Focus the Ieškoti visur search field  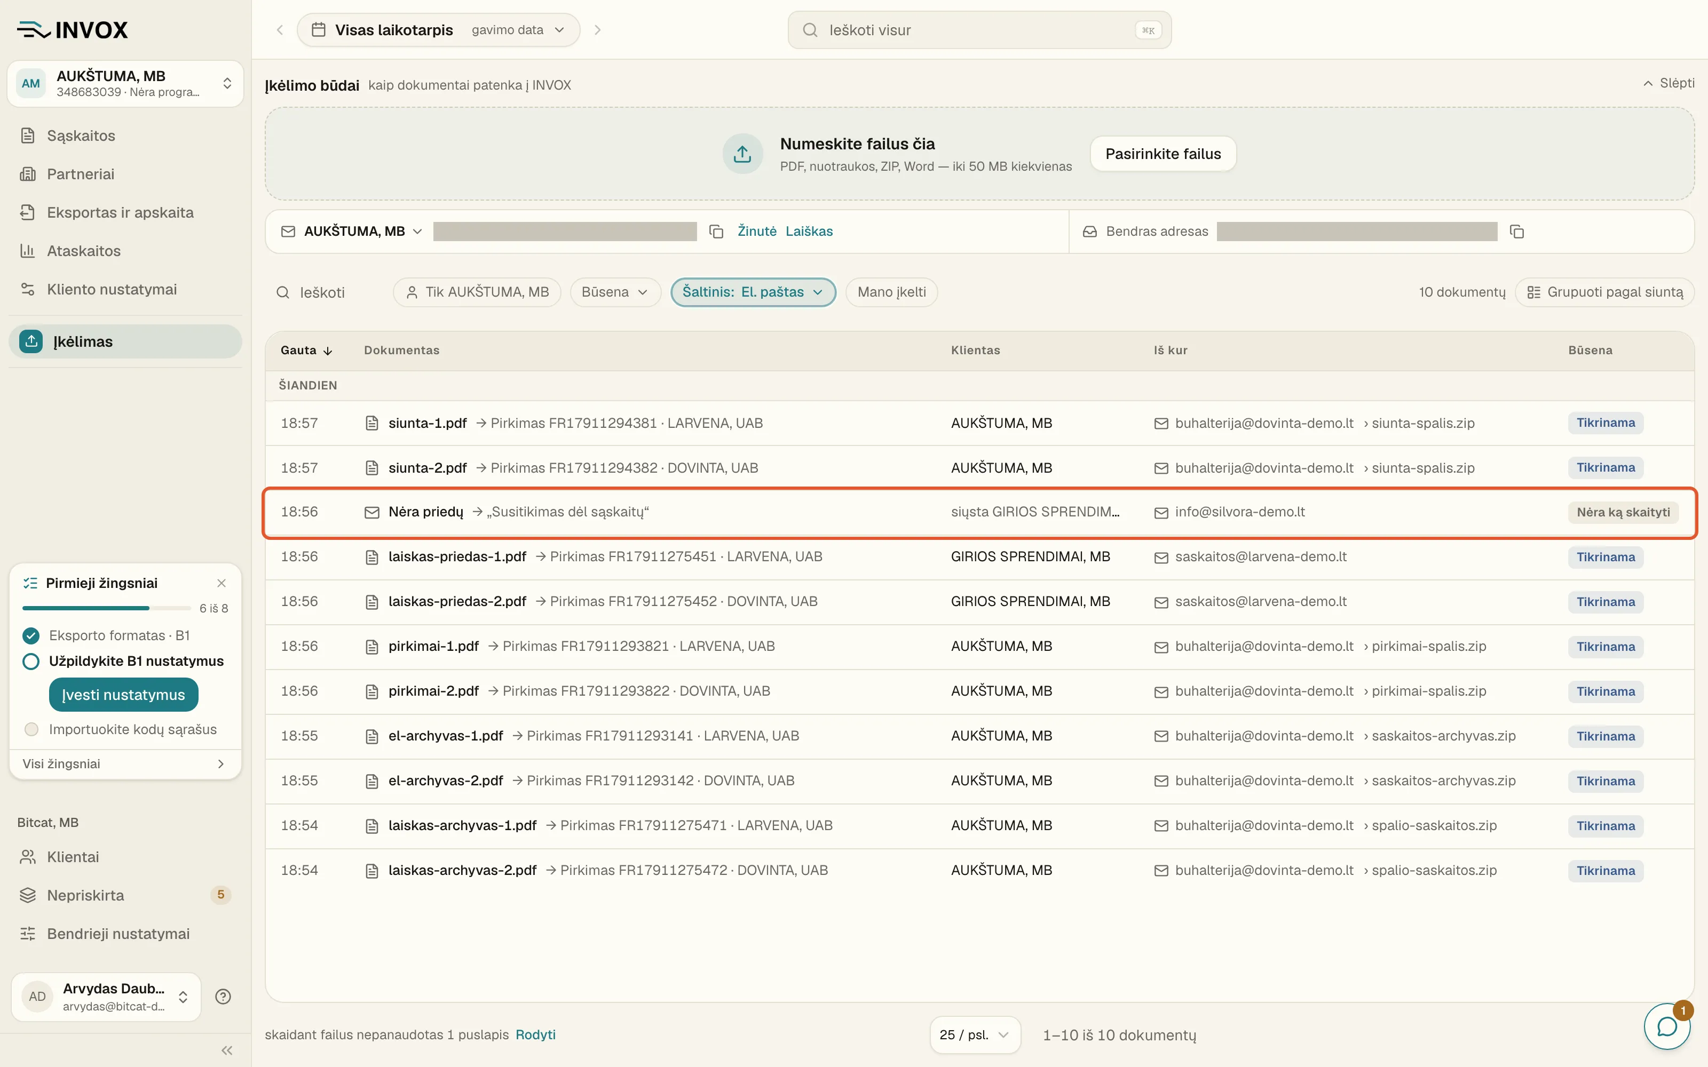pyautogui.click(x=979, y=30)
